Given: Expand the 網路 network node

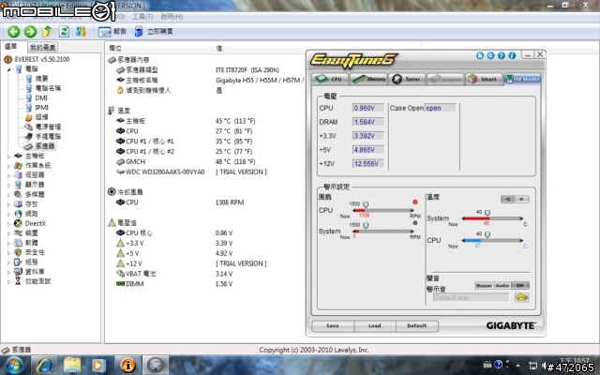Looking at the screenshot, I should (8, 214).
